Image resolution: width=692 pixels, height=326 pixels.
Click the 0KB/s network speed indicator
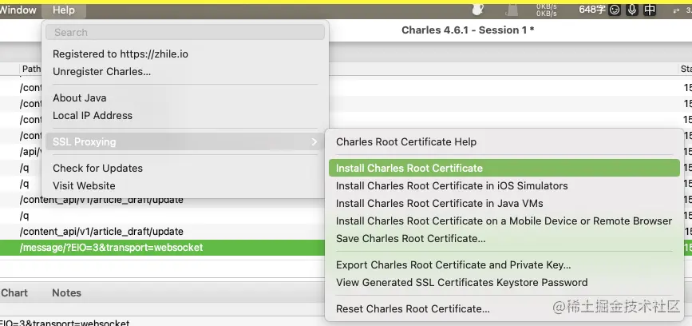pyautogui.click(x=547, y=10)
